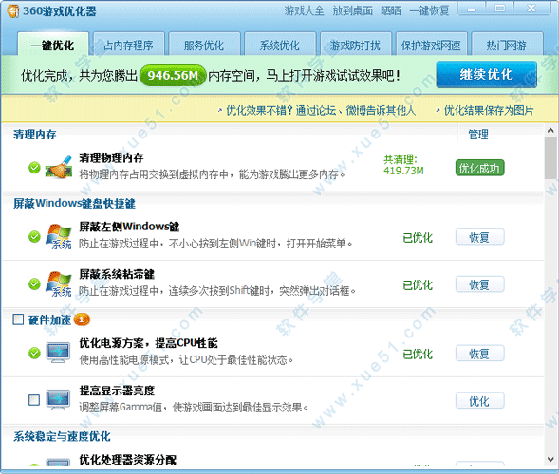Click the 放到桌面 link
559x474 pixels.
[x=353, y=10]
